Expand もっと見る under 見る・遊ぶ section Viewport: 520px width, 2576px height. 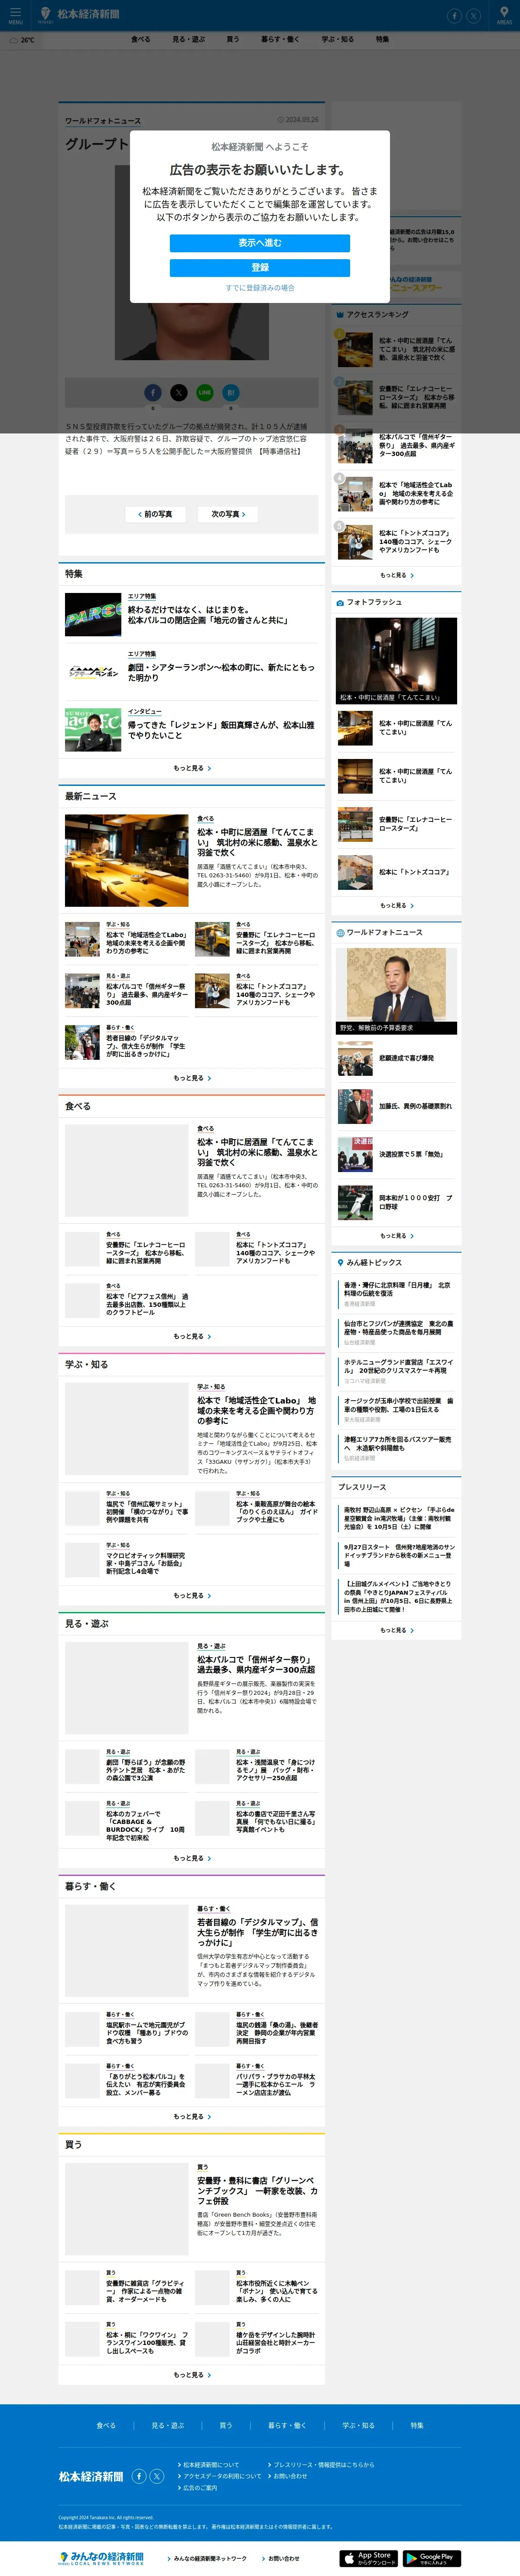192,1858
